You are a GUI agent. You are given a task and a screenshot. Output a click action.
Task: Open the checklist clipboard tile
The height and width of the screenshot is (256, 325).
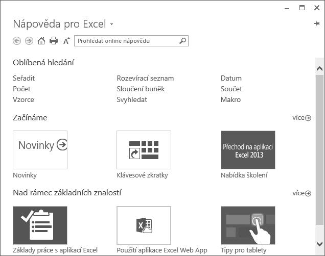click(x=40, y=225)
